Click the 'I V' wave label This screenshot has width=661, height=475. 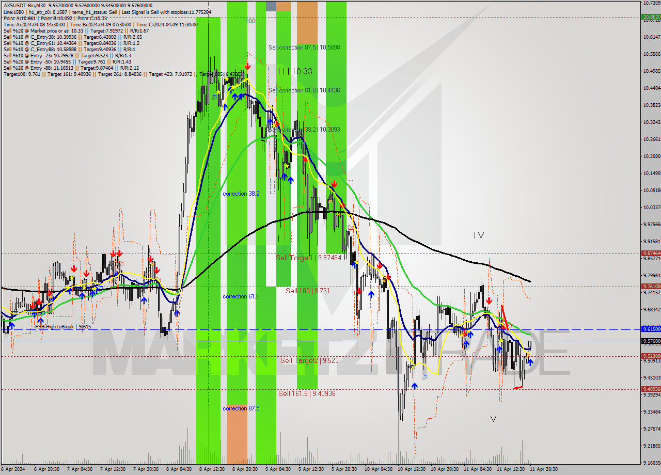pos(479,235)
